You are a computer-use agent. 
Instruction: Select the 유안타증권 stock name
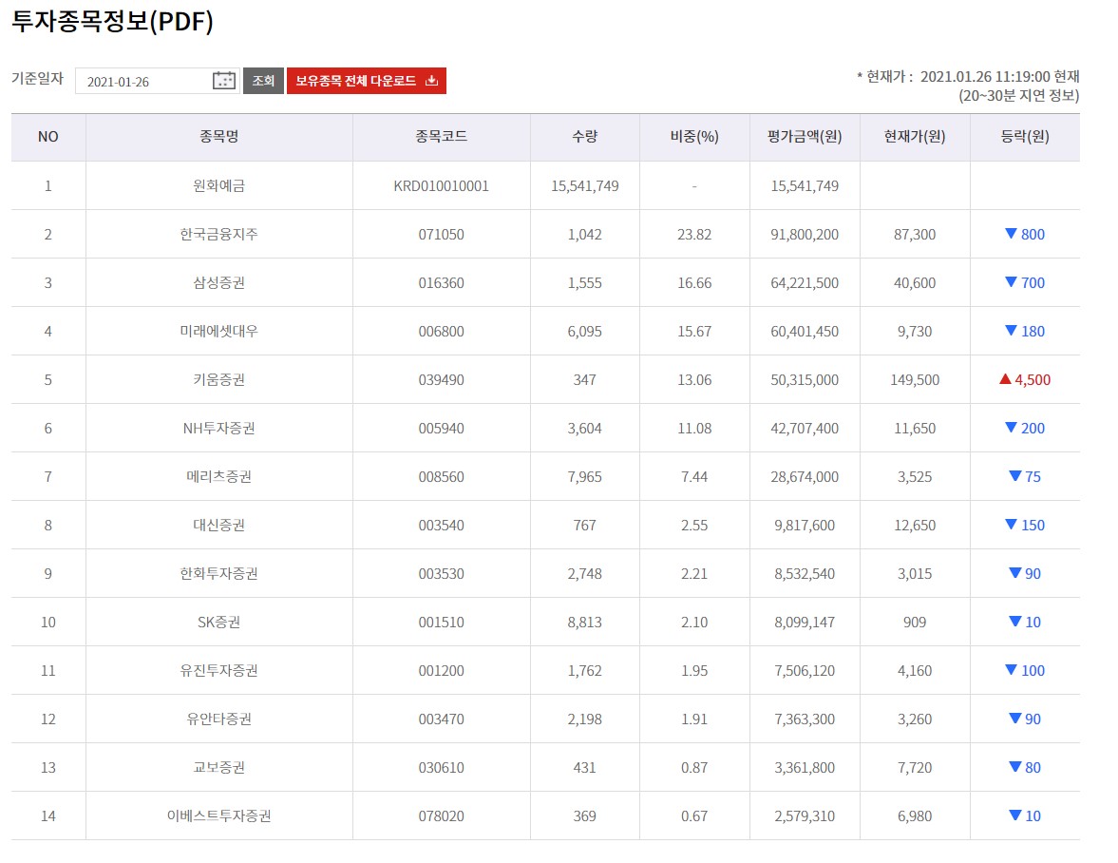pos(218,719)
